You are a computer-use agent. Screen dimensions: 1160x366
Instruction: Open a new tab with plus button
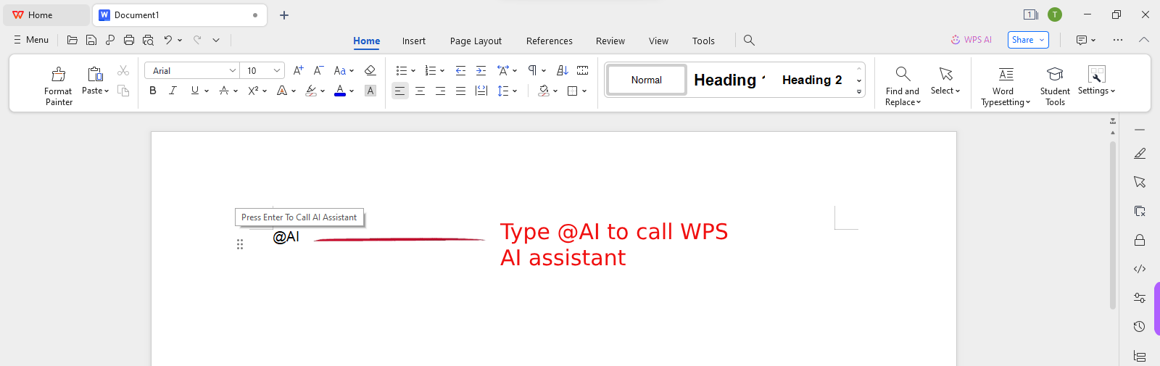(284, 15)
